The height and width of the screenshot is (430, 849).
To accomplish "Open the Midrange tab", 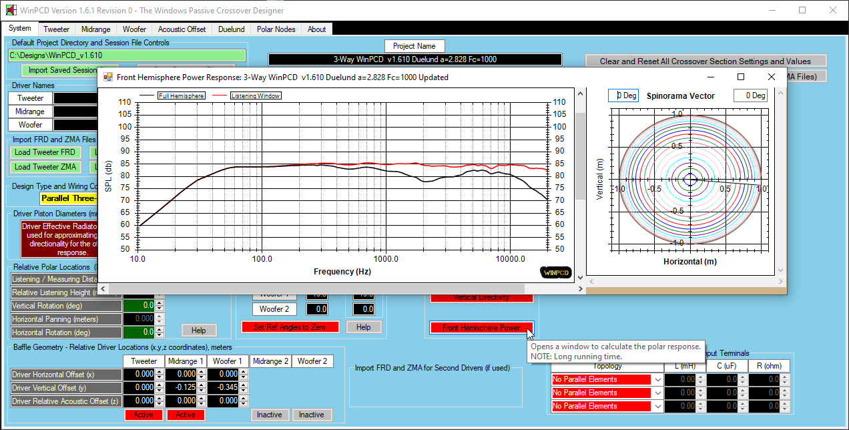I will pos(96,29).
